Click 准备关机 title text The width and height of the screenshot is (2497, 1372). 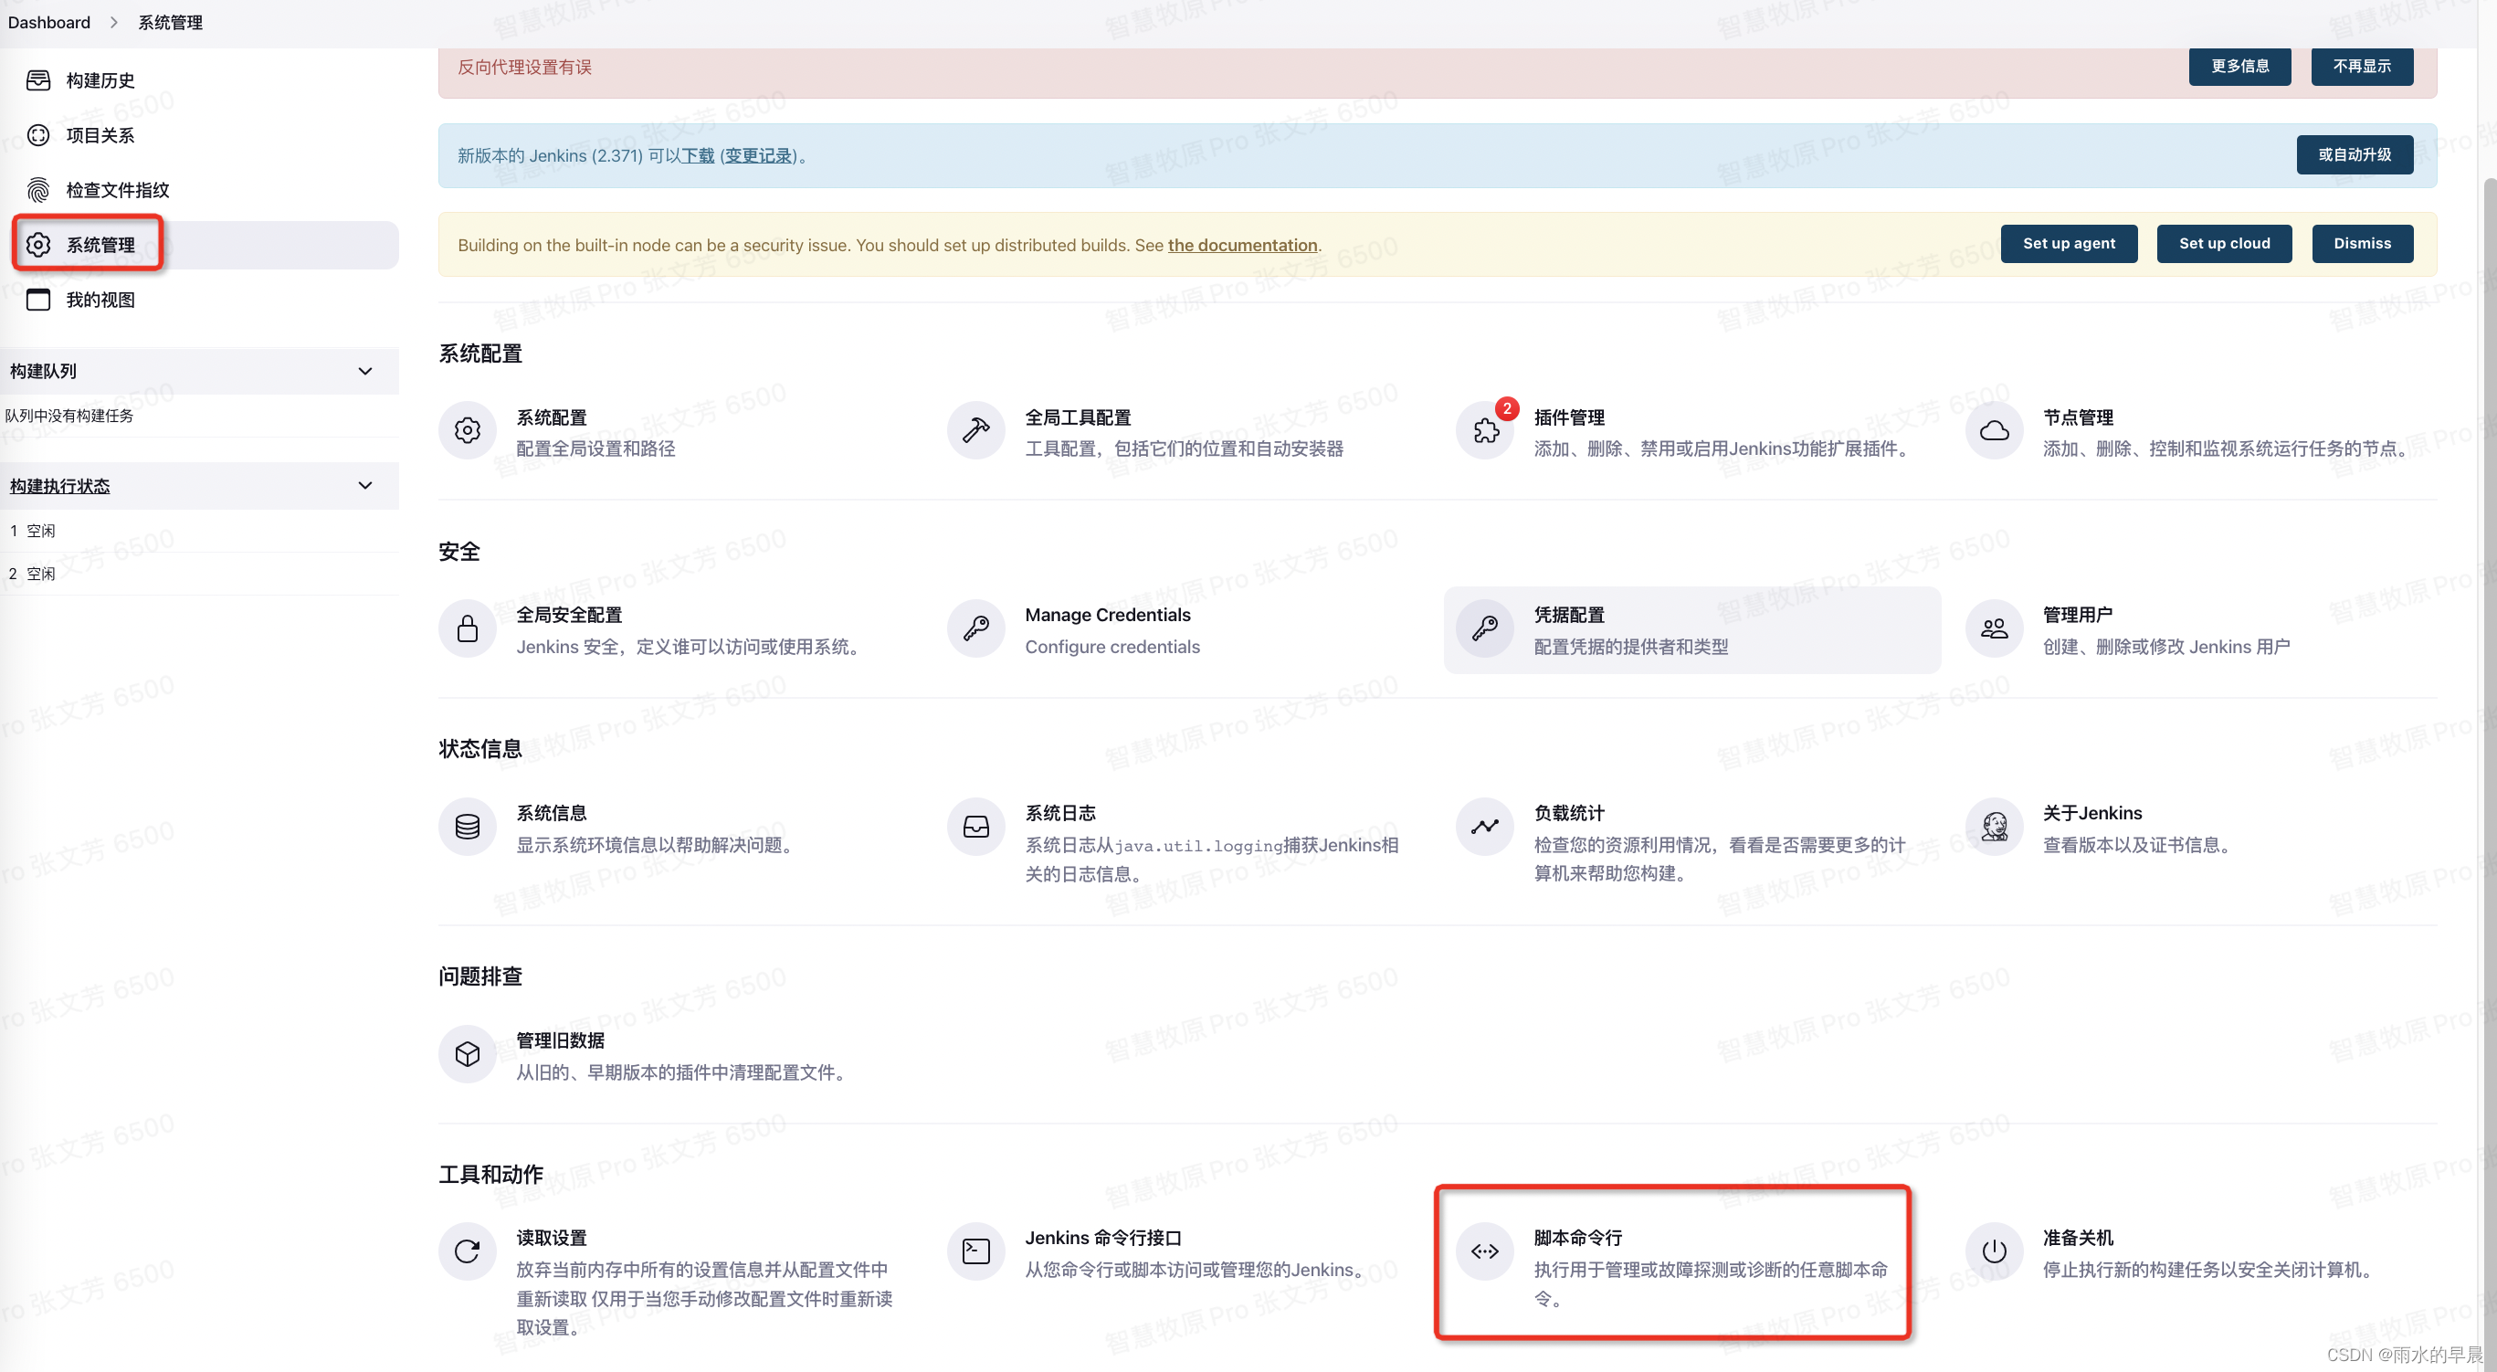(2077, 1239)
